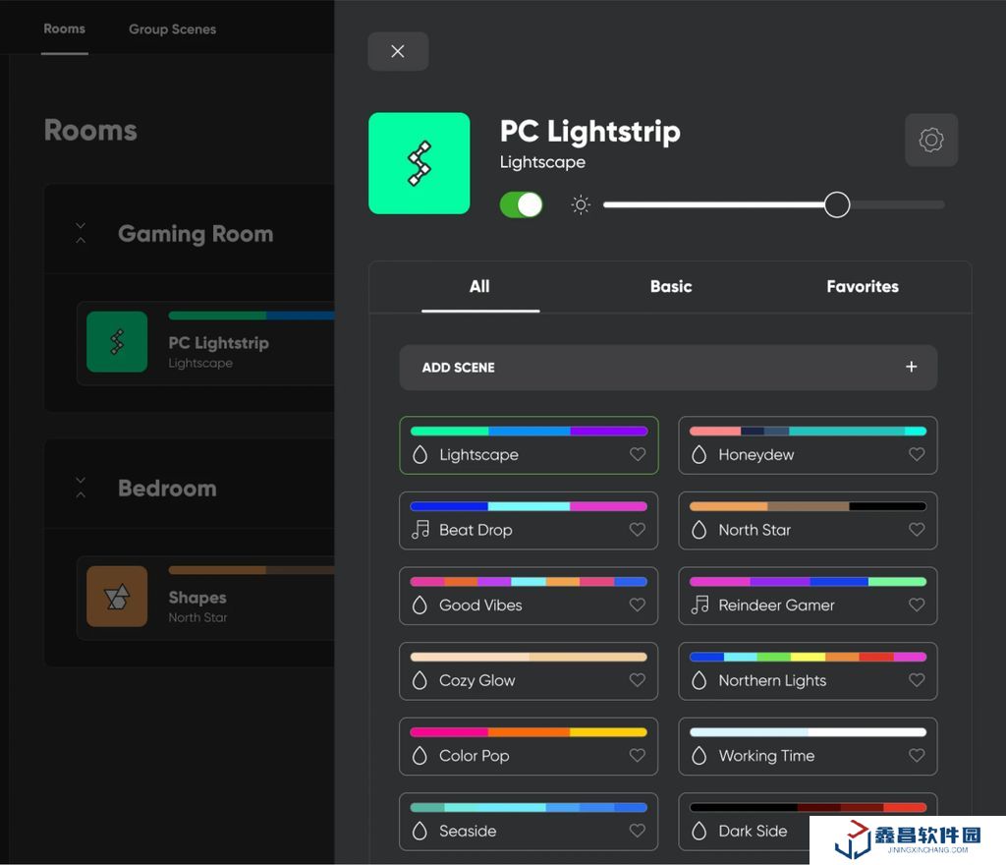Open the Group Scenes tab

pyautogui.click(x=172, y=29)
